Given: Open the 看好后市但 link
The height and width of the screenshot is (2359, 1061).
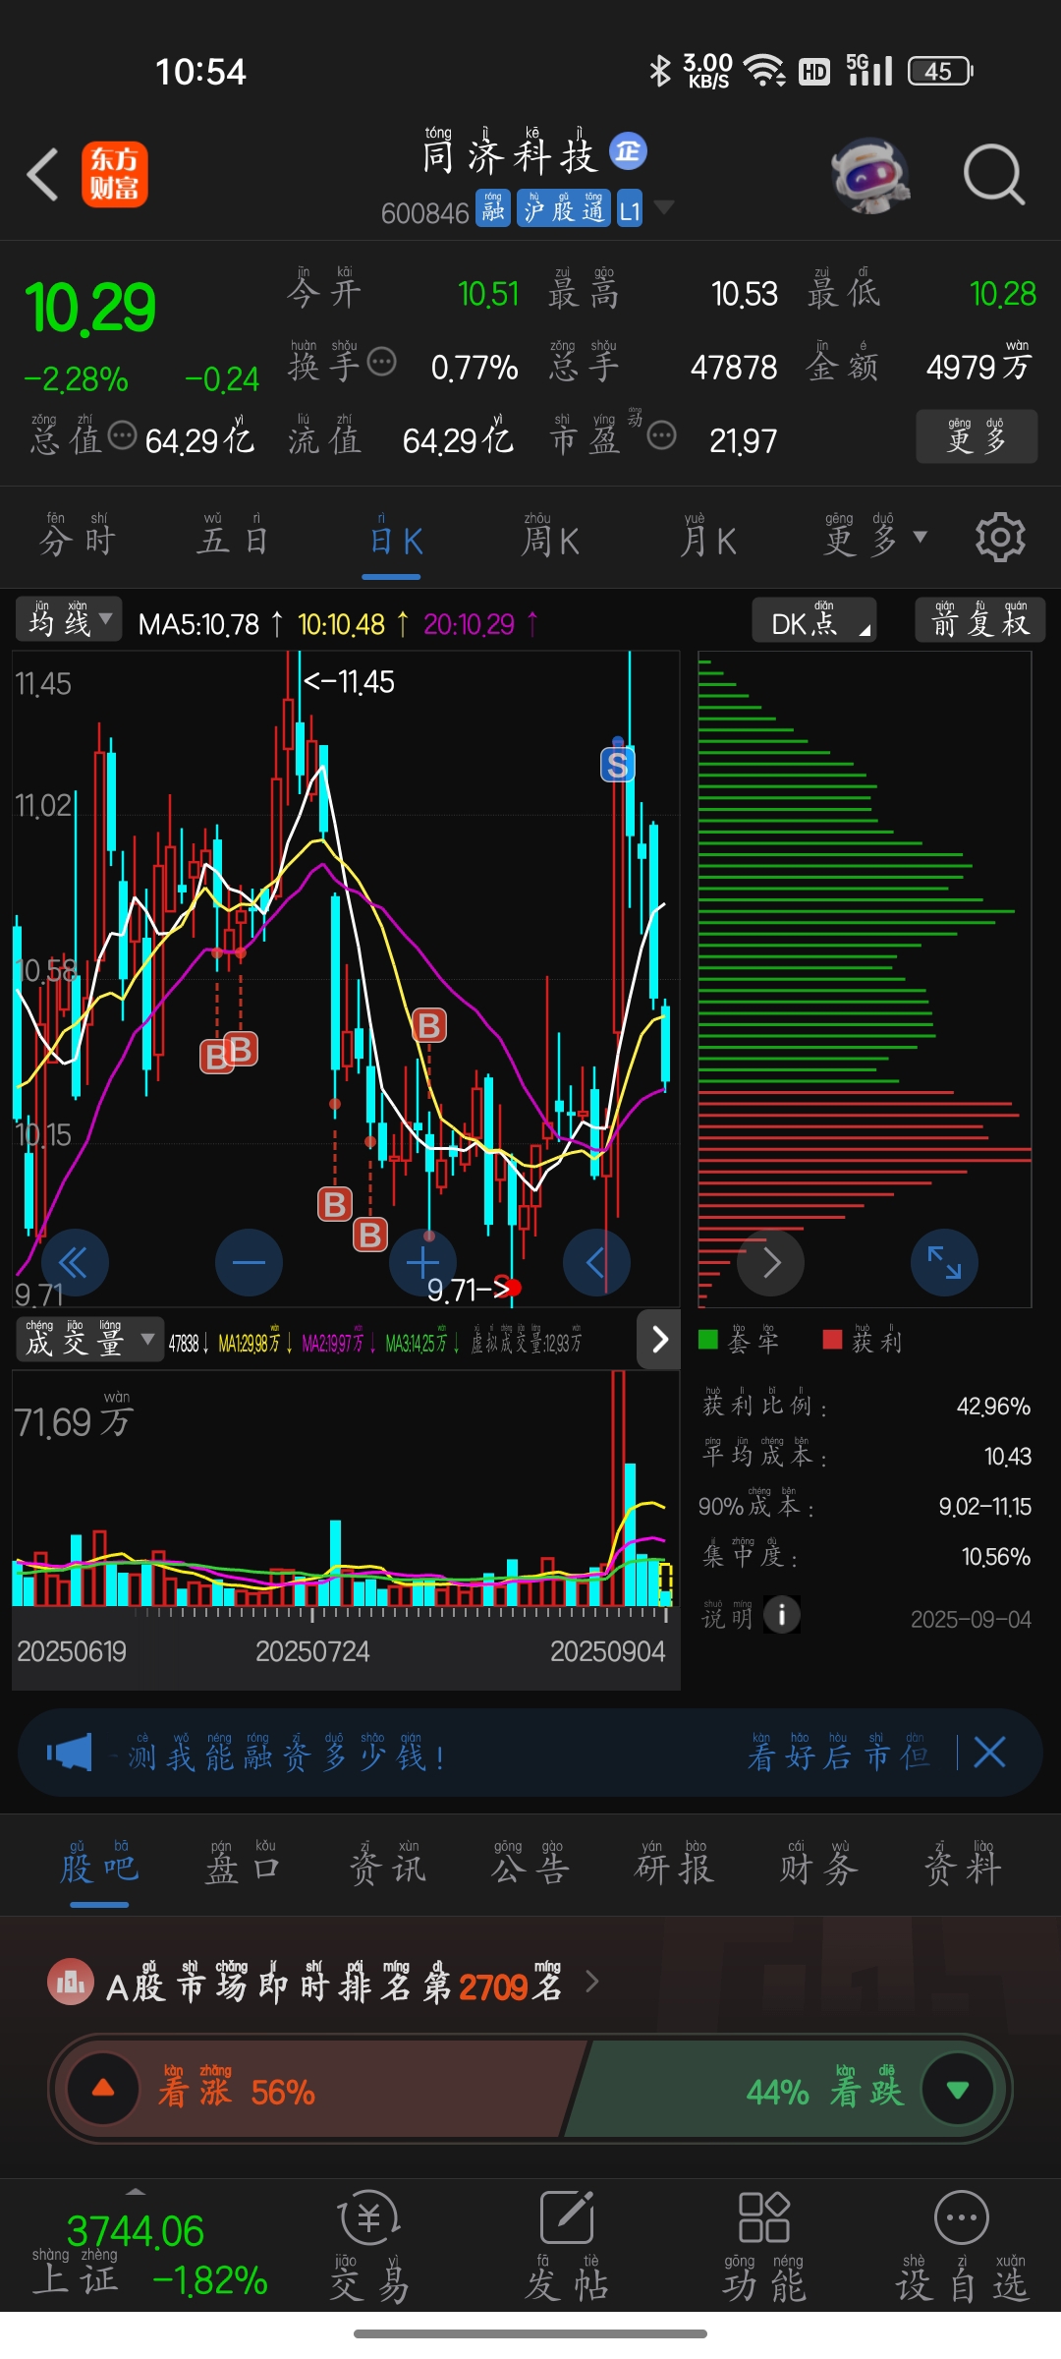Looking at the screenshot, I should point(838,1754).
